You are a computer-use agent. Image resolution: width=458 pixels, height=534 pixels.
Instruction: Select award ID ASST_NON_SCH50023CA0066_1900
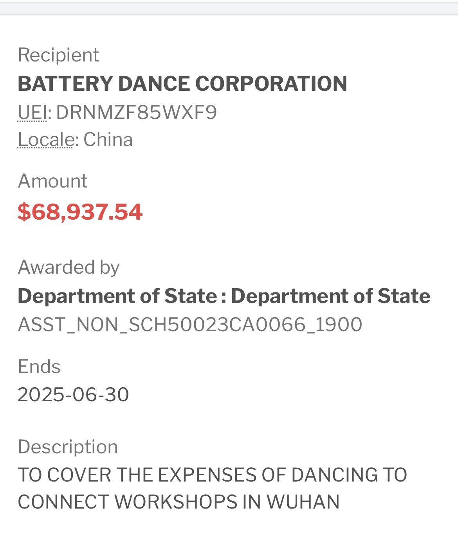point(190,325)
